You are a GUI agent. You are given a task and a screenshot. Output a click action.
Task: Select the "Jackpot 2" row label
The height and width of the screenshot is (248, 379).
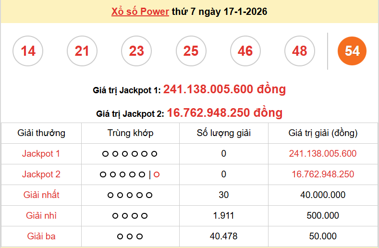[x=41, y=174]
